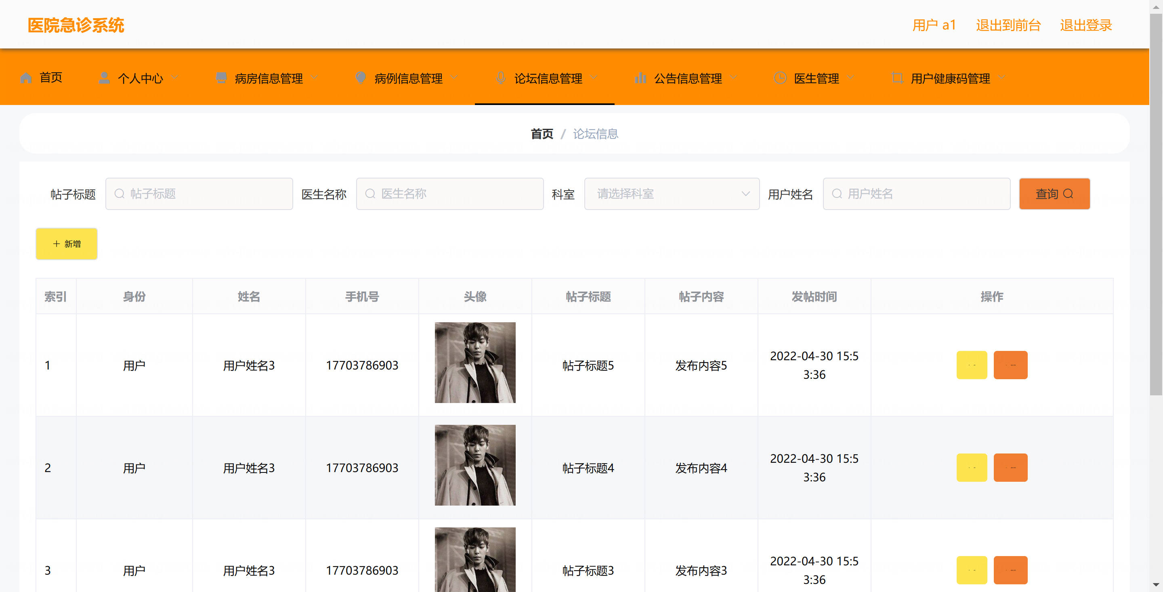Click the 操作 column header
1163x592 pixels.
(992, 296)
